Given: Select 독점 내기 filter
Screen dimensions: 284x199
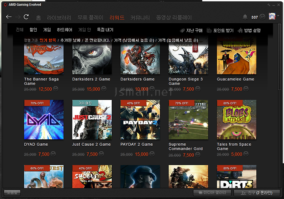Looking at the screenshot, I should (105, 30).
